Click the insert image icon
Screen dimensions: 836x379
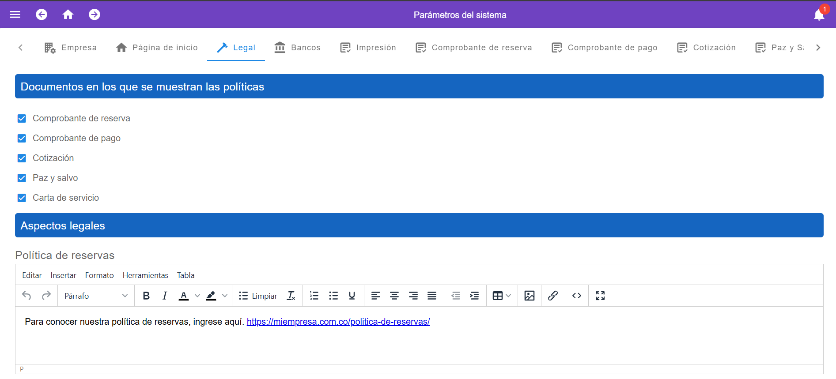click(x=529, y=296)
